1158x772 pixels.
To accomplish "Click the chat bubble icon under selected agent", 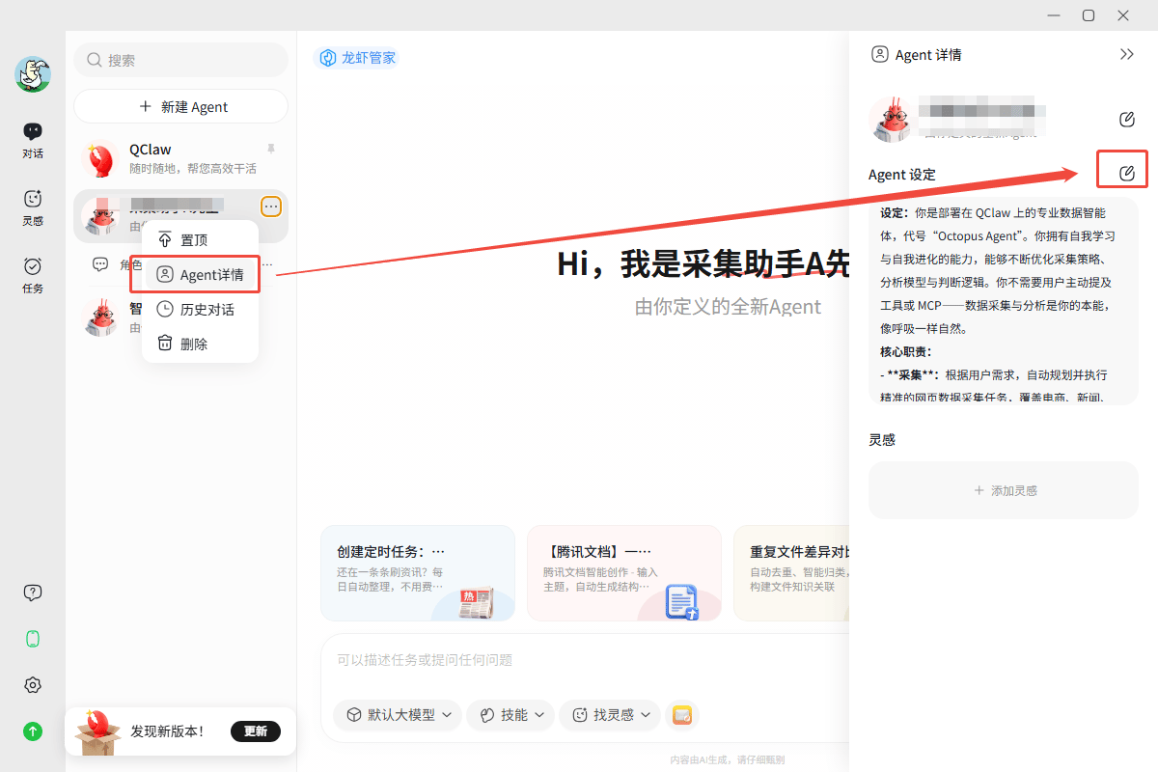I will 100,263.
